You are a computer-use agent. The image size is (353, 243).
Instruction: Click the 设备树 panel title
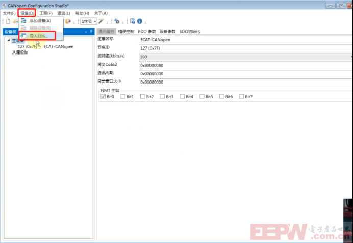[x=11, y=32]
